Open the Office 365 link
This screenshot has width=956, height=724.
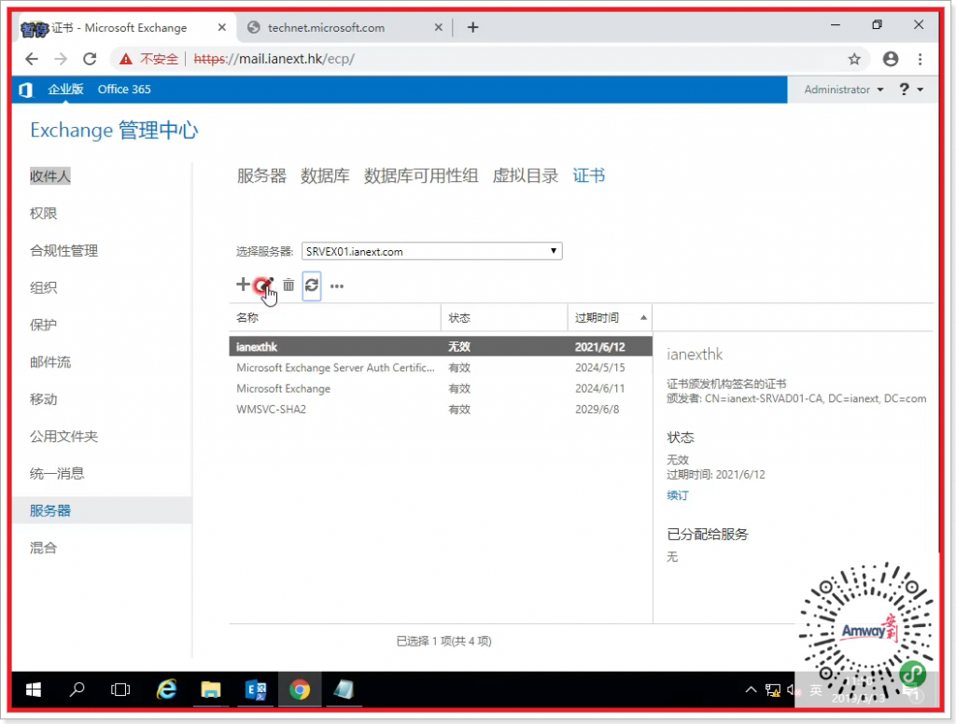coord(124,90)
